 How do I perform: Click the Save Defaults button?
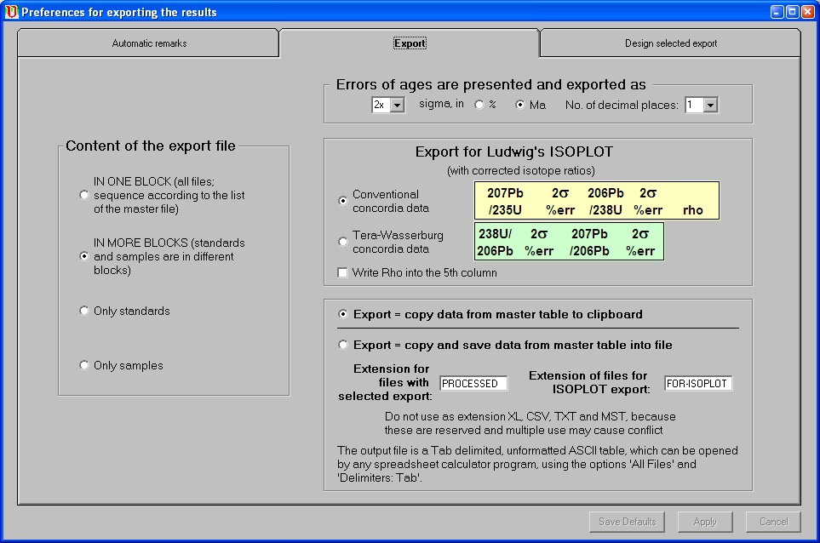click(627, 522)
